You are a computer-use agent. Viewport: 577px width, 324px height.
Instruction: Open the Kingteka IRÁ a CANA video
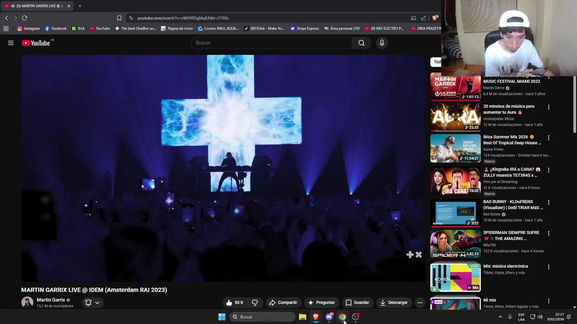(455, 180)
